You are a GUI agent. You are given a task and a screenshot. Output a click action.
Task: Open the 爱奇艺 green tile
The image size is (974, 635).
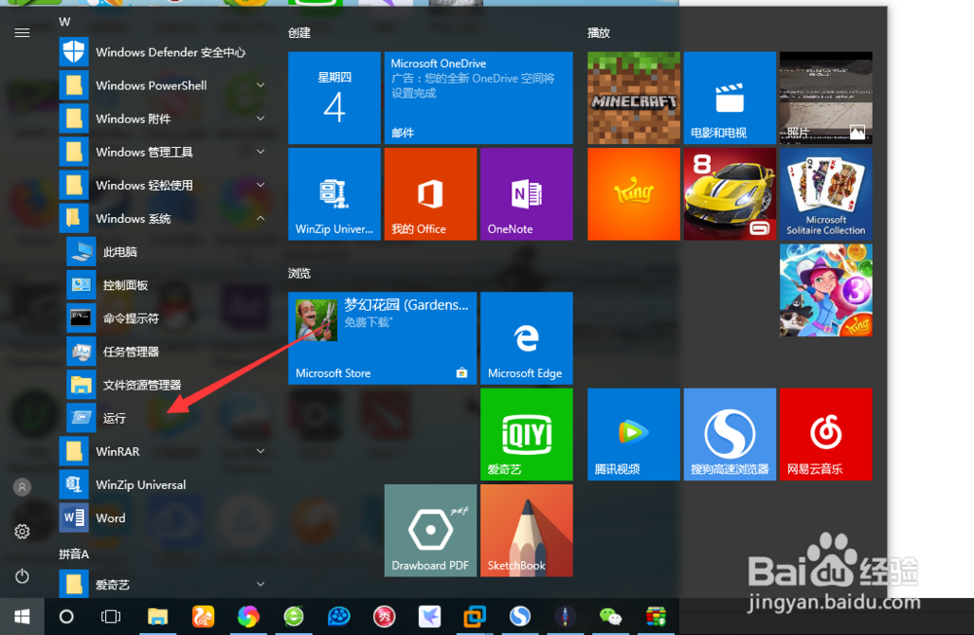coord(526,434)
